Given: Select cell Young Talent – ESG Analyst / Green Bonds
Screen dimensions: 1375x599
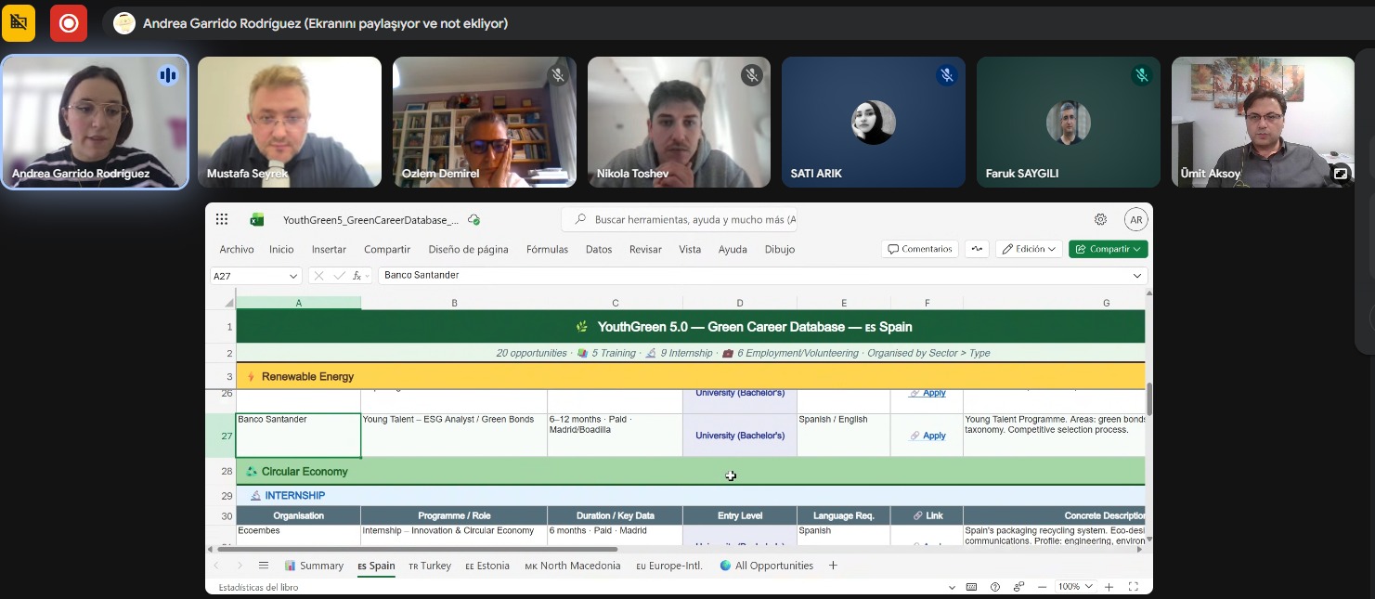Looking at the screenshot, I should coord(454,435).
